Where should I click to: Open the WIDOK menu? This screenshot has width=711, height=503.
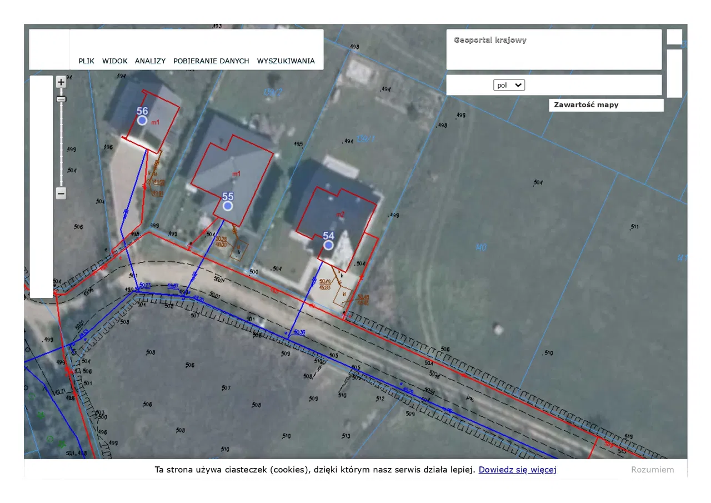coord(115,61)
